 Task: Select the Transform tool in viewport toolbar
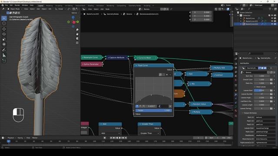(x=4, y=44)
